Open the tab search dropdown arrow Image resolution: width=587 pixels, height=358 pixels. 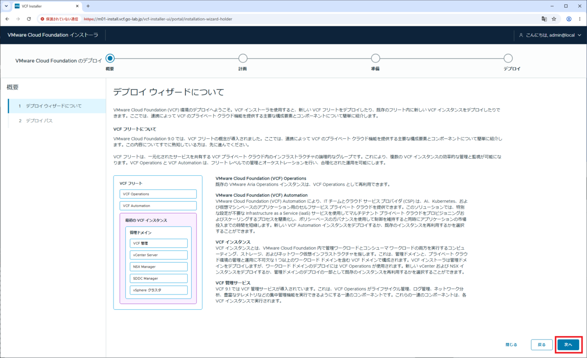(x=6, y=6)
